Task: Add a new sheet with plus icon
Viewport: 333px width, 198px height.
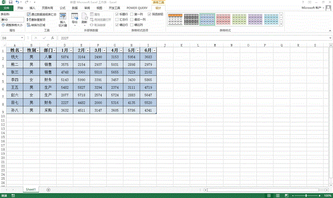Action: pos(48,189)
